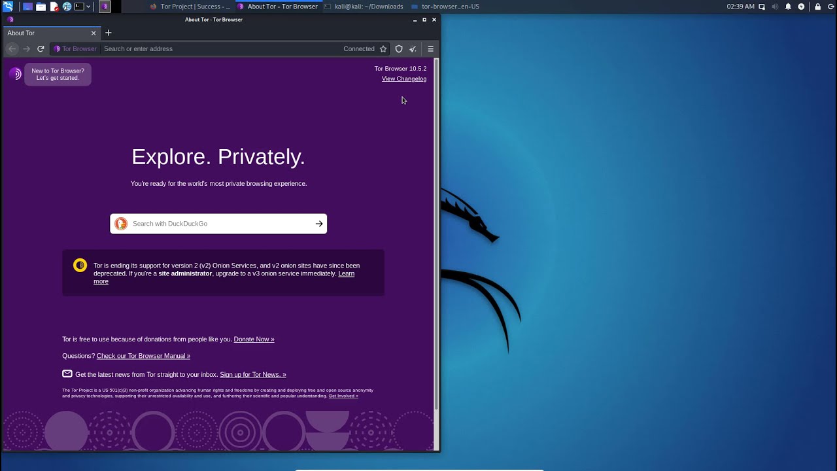
Task: Click the browser back arrow
Action: [x=12, y=48]
